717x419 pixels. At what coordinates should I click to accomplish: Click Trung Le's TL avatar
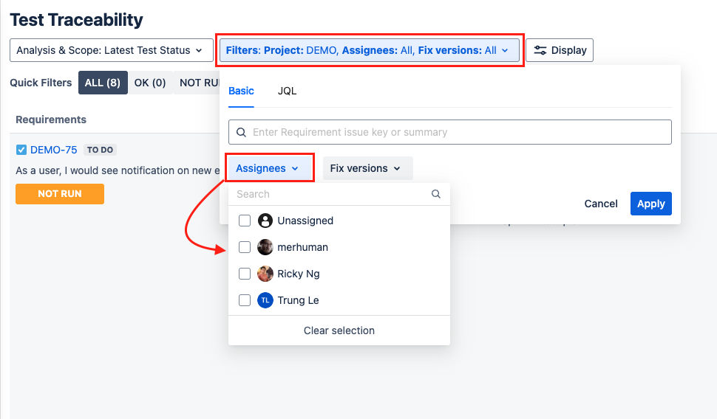tap(265, 300)
